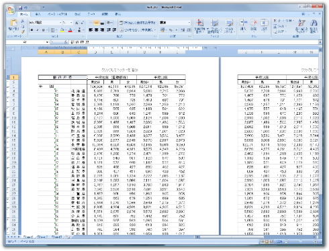
Task: Toggle Underline formatting
Action: click(x=43, y=30)
